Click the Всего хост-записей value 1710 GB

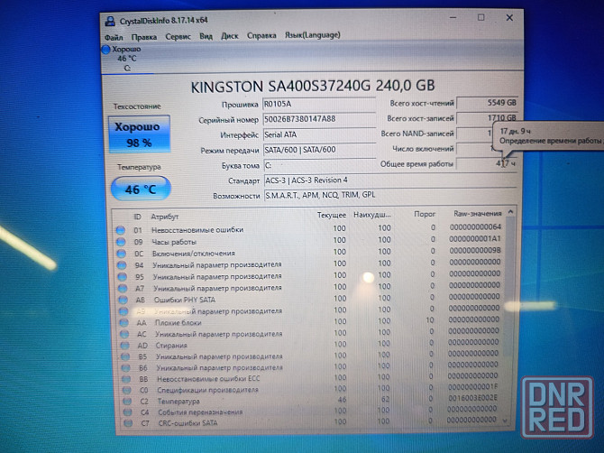[488, 118]
